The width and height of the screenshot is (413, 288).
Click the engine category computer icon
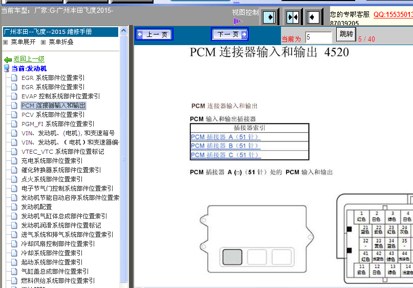7,68
